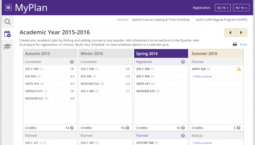255x145 pixels.
Task: Open Audit a UW Degree Program (DARS)
Action: coord(221,19)
